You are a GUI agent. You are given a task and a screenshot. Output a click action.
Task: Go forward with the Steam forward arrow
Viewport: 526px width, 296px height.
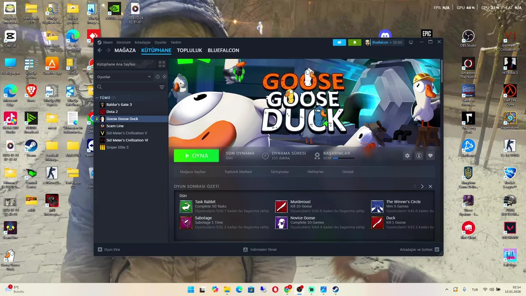(x=108, y=50)
